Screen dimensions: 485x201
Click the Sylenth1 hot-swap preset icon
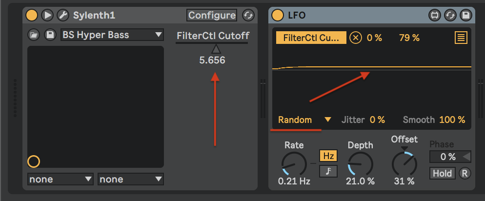click(x=248, y=15)
